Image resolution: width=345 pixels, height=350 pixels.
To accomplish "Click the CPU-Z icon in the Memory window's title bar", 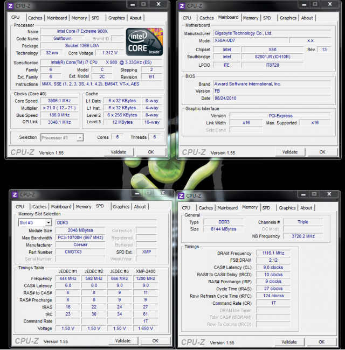I will [181, 196].
